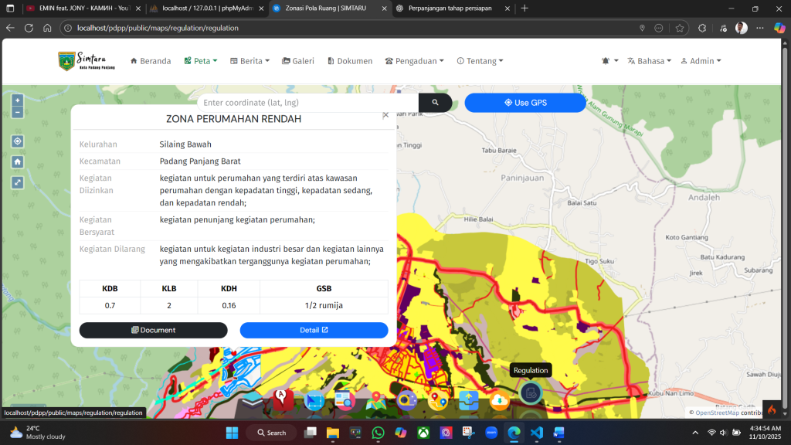This screenshot has width=791, height=445.
Task: Go to Galeri page
Action: tap(298, 61)
